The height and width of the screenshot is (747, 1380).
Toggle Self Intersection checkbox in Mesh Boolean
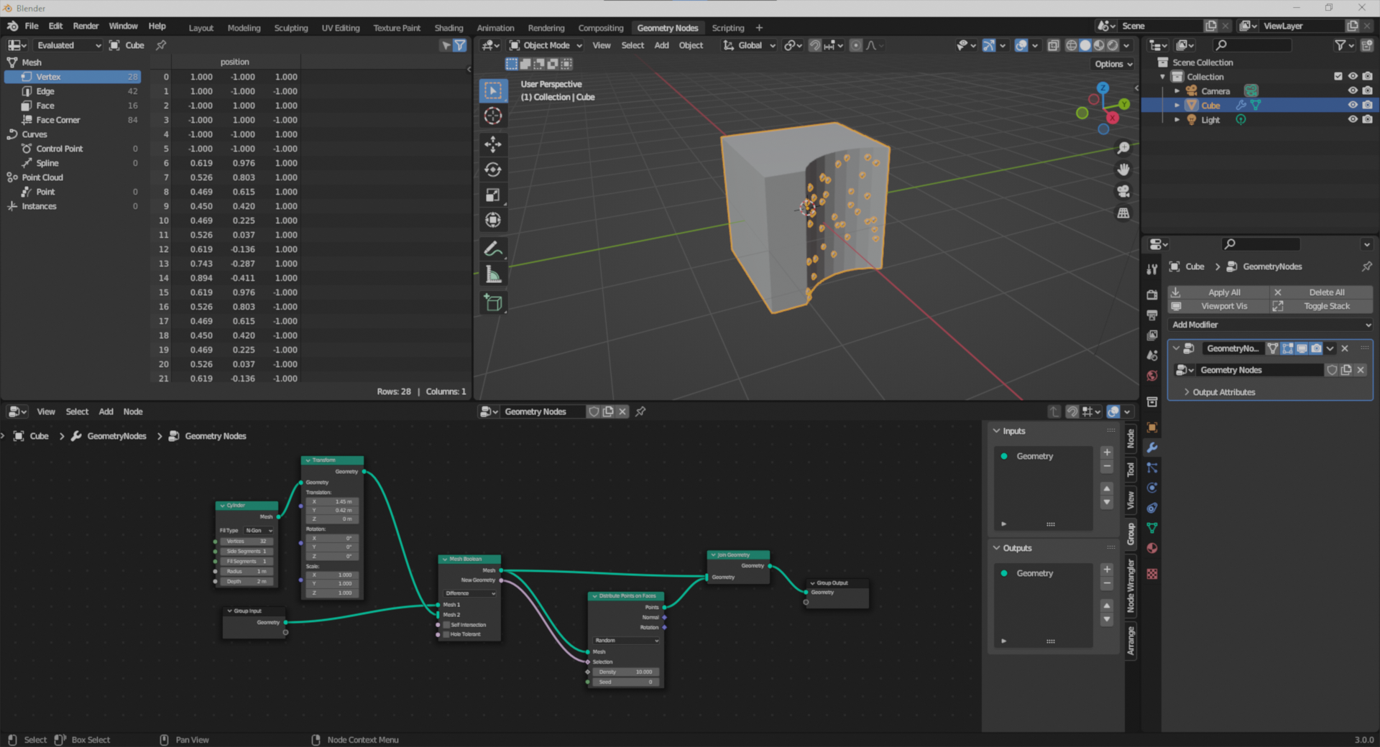click(446, 625)
